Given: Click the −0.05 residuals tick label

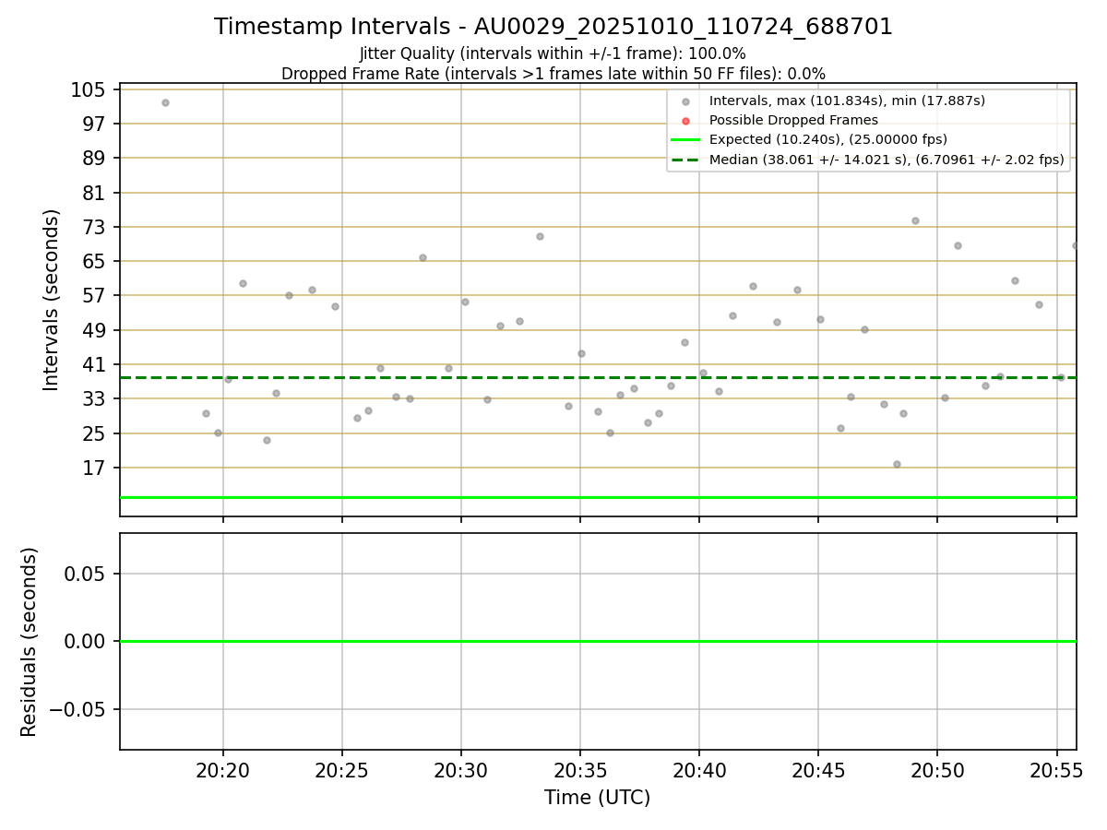Looking at the screenshot, I should (79, 709).
